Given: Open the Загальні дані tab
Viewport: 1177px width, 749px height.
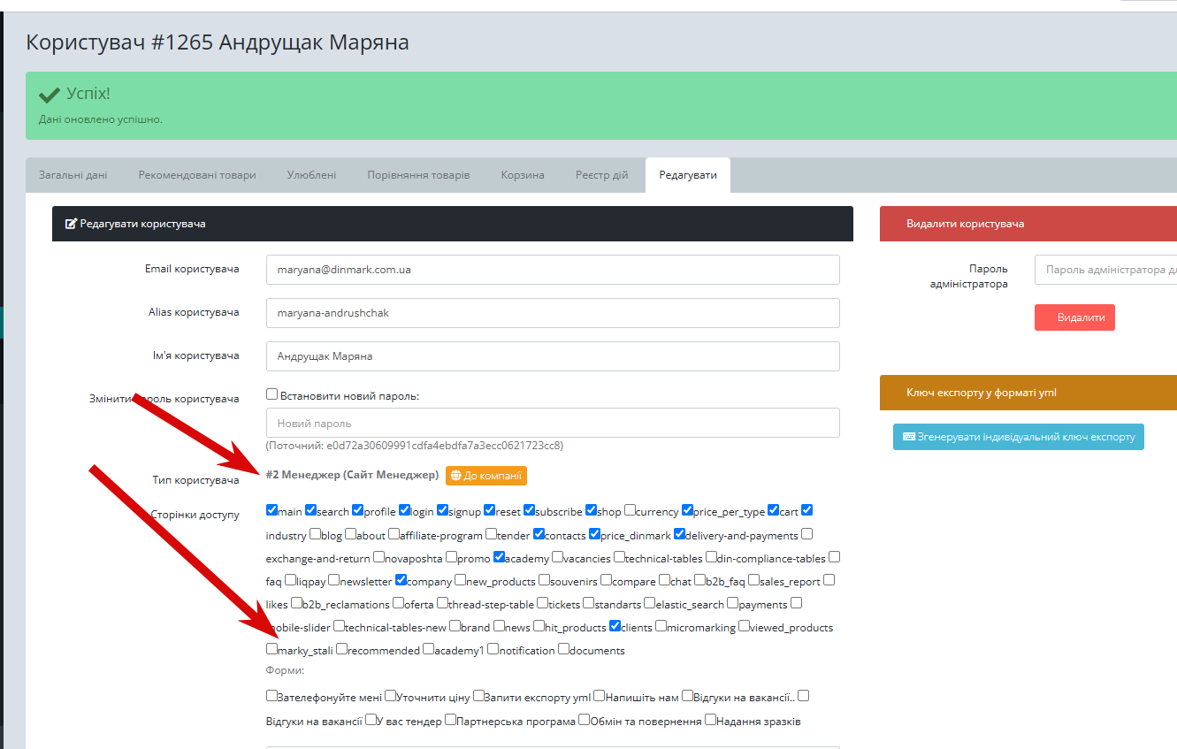Looking at the screenshot, I should coord(73,175).
